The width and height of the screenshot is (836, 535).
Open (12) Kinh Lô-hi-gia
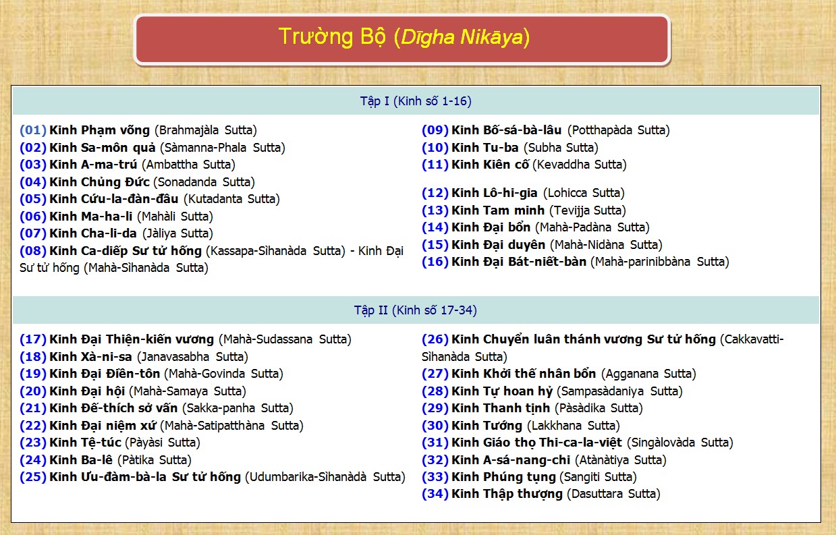click(480, 193)
